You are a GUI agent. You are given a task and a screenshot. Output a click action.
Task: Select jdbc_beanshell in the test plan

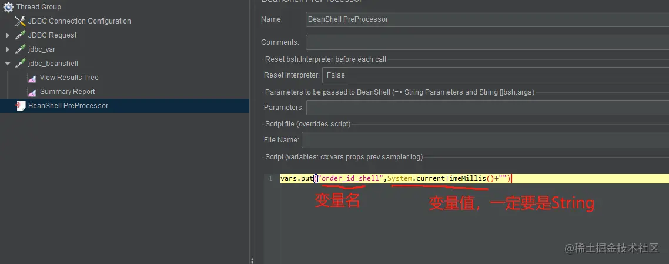(x=53, y=63)
